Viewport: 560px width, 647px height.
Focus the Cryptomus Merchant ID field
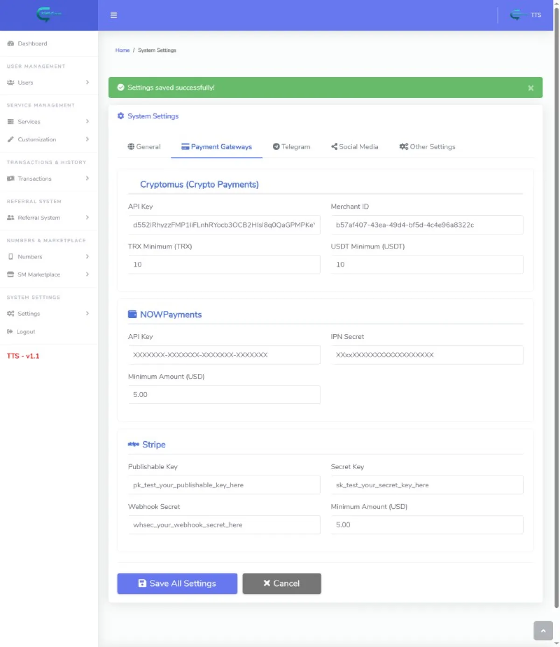click(427, 225)
